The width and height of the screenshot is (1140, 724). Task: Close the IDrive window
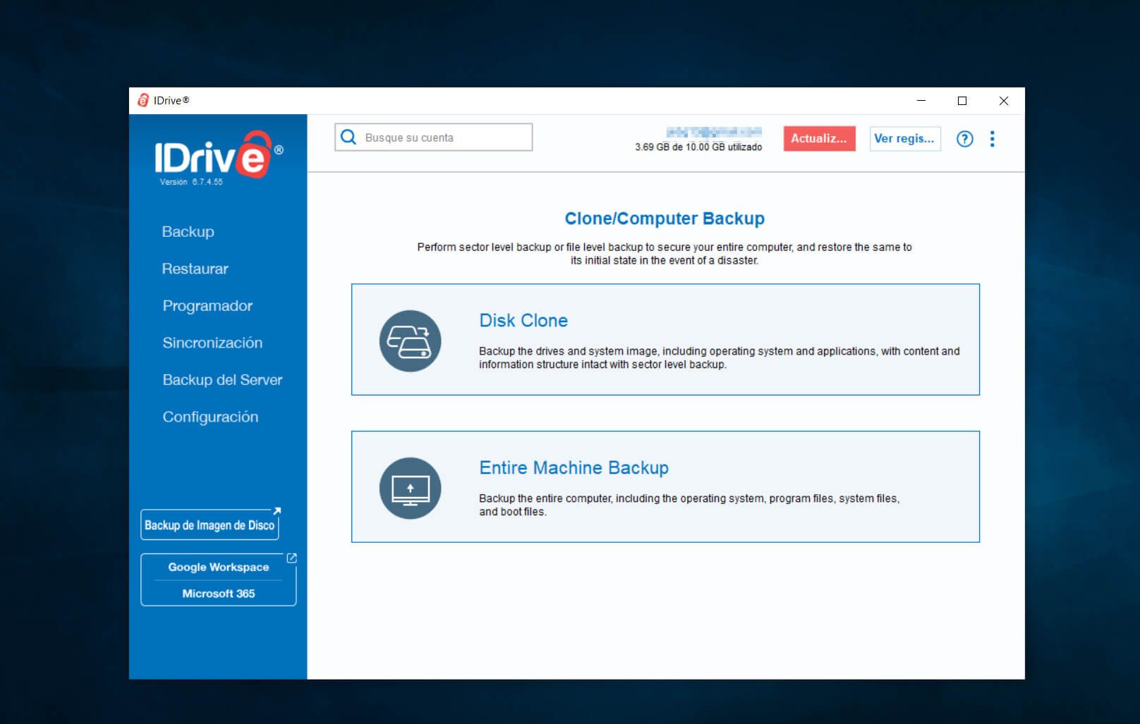point(1003,101)
